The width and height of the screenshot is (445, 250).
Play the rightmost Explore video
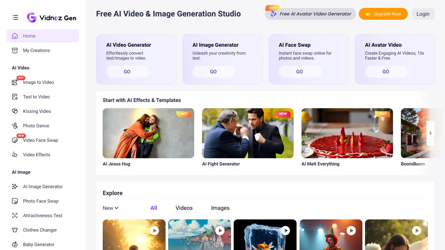(x=417, y=231)
